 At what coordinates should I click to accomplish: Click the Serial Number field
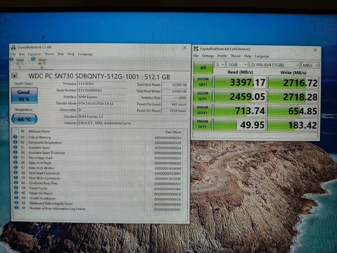(101, 90)
